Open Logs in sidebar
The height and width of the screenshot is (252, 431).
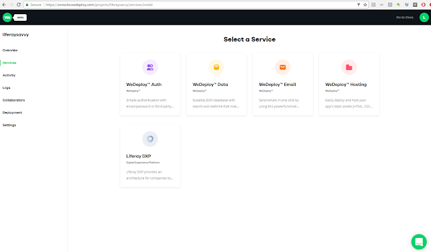tap(6, 88)
